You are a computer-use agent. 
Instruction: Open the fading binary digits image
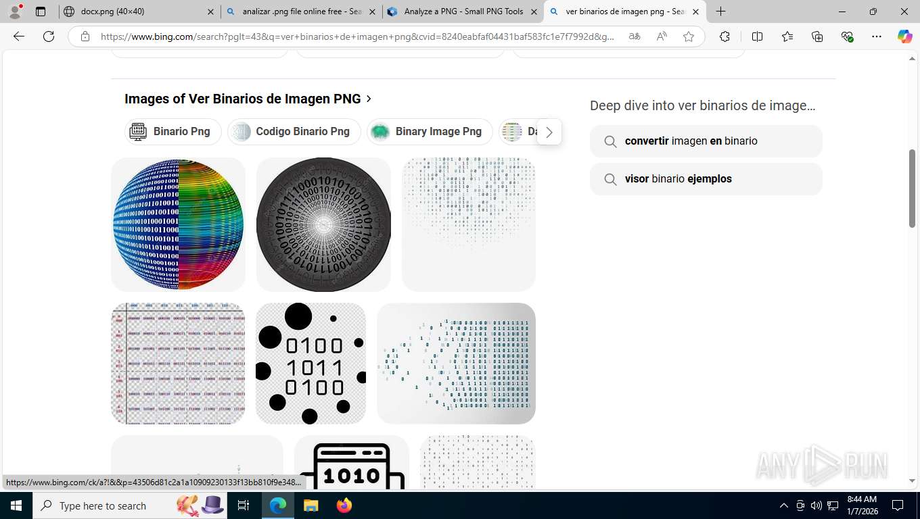click(468, 224)
